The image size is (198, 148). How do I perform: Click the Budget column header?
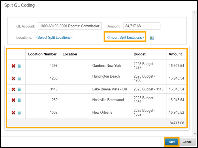coord(140,54)
